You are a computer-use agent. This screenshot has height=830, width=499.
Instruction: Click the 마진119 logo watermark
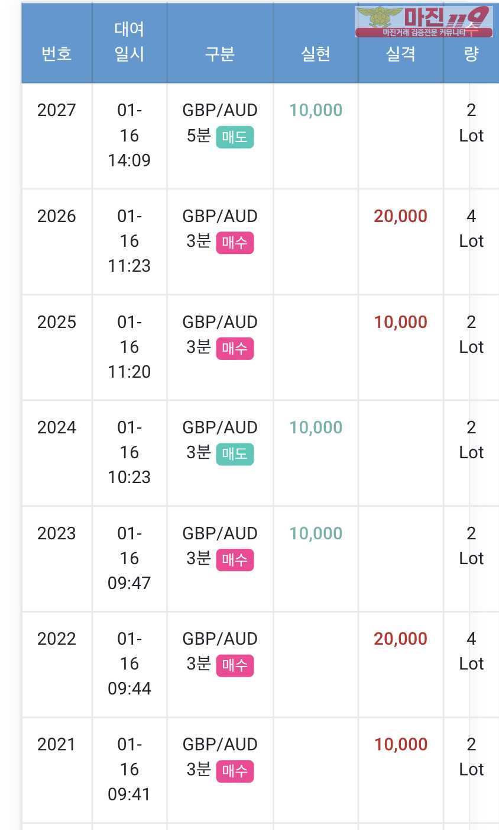pyautogui.click(x=423, y=21)
